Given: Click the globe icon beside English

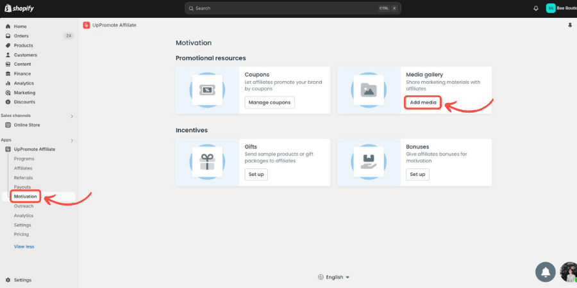Looking at the screenshot, I should point(321,277).
